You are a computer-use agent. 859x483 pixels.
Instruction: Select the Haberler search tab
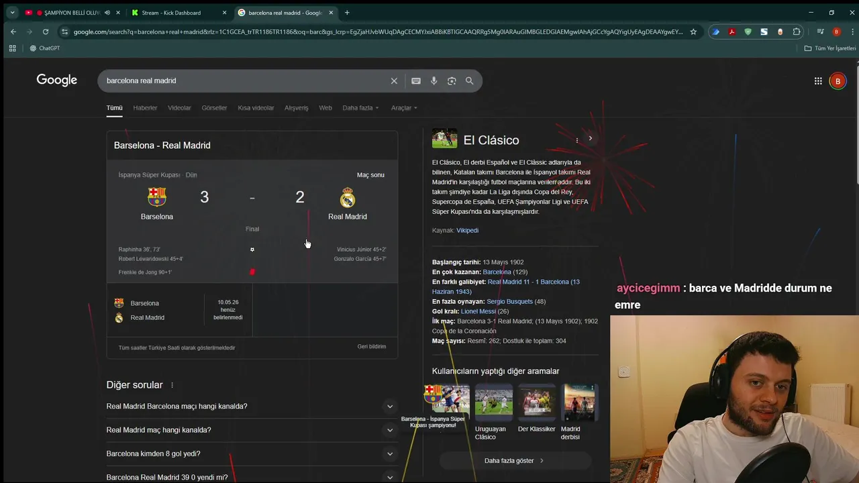pyautogui.click(x=145, y=108)
